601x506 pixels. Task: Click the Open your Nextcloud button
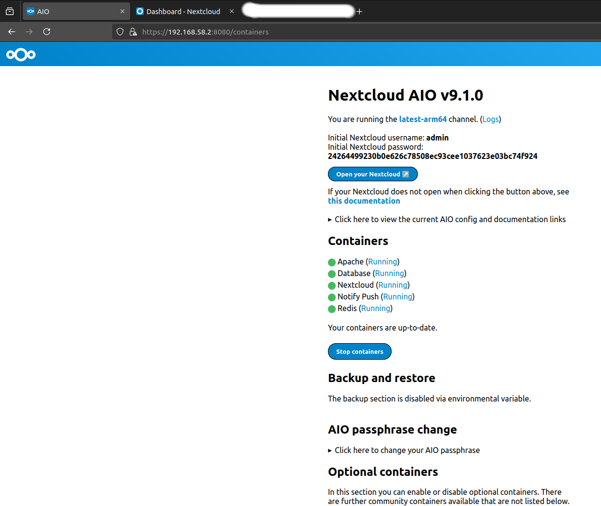(373, 174)
